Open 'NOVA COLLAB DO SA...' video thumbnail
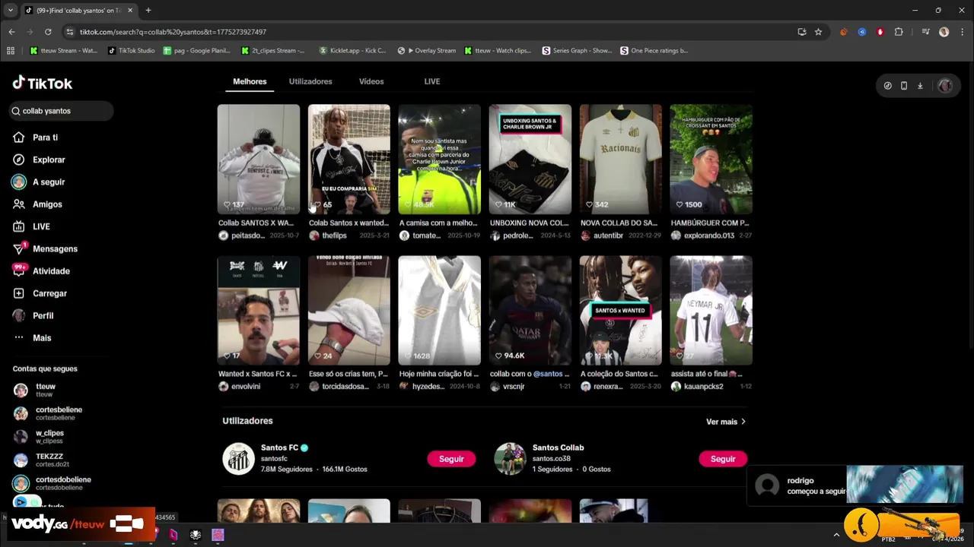This screenshot has width=974, height=547. tap(621, 160)
